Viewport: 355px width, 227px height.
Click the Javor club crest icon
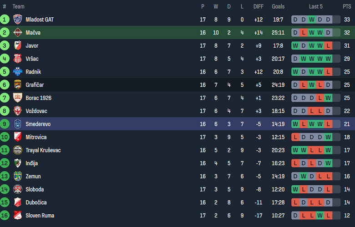pos(18,46)
